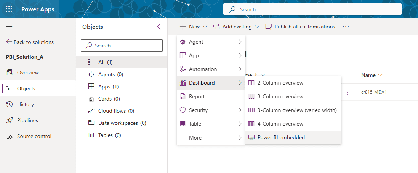Click the Agents robot icon in Objects
Screen dimensions: 418x173
coord(91,75)
